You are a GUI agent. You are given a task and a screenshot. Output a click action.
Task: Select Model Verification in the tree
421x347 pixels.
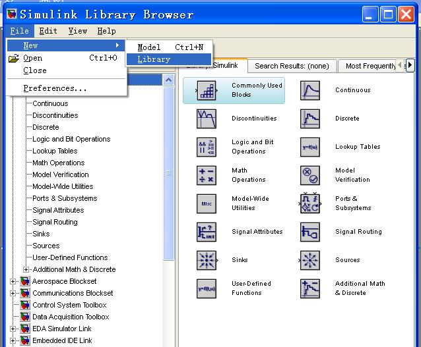click(x=61, y=174)
